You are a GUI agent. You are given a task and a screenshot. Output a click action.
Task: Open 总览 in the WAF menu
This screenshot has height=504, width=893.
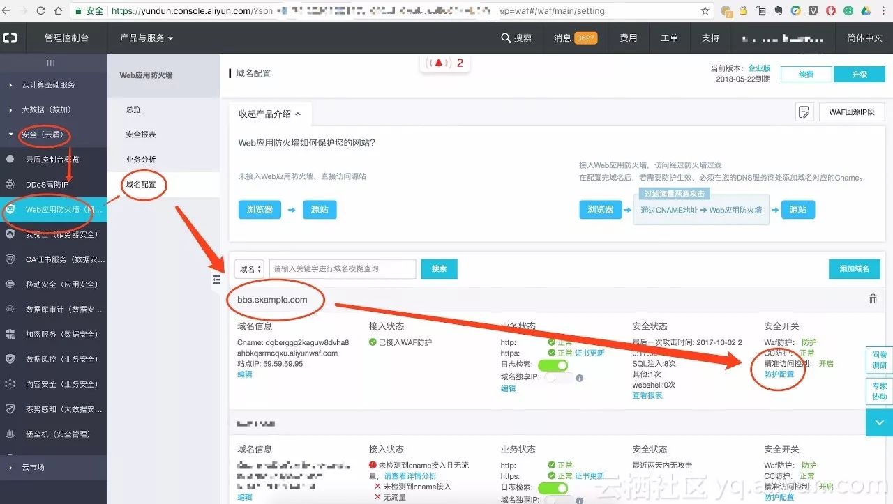[133, 109]
